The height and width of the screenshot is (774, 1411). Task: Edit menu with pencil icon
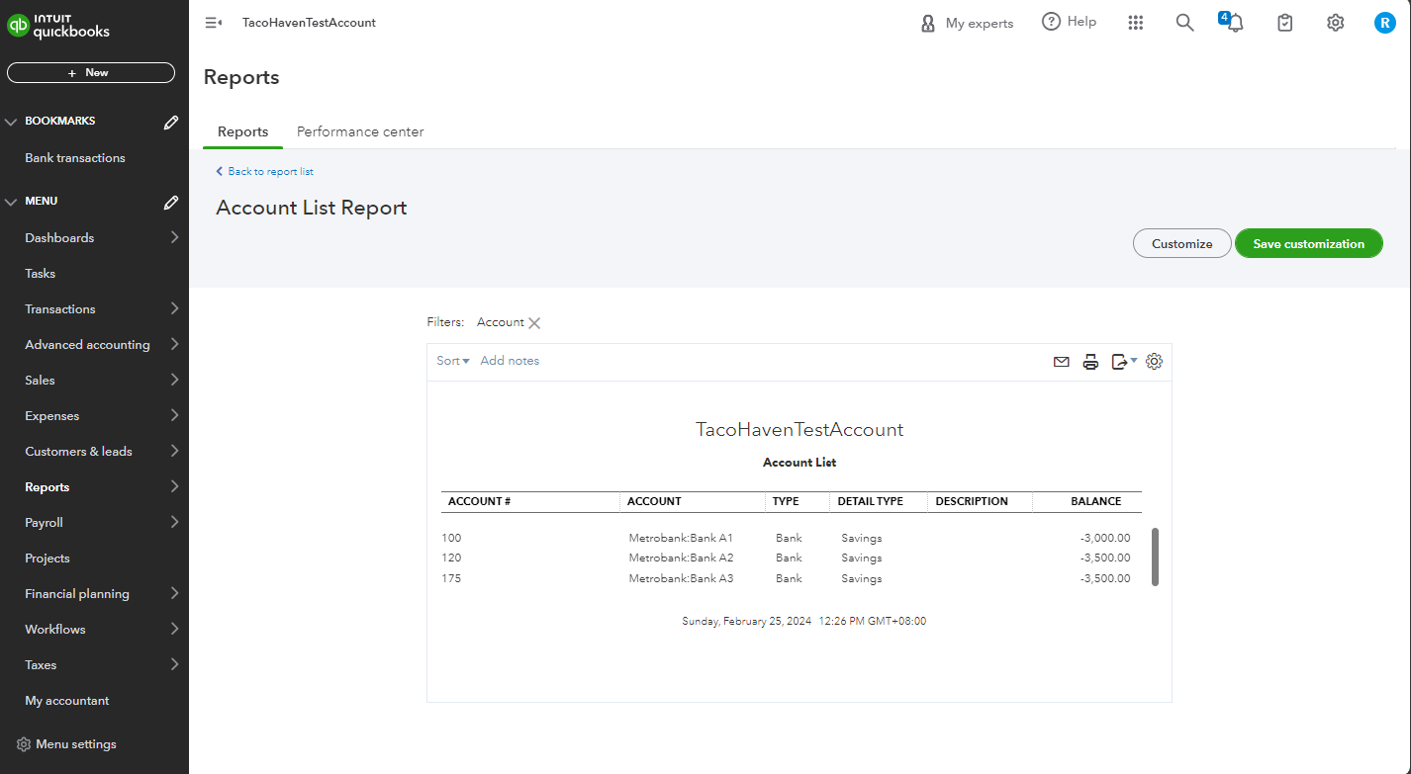pyautogui.click(x=171, y=202)
